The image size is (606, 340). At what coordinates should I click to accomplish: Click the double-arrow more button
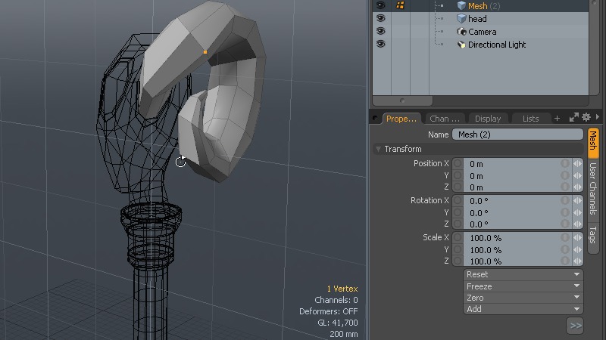point(575,326)
